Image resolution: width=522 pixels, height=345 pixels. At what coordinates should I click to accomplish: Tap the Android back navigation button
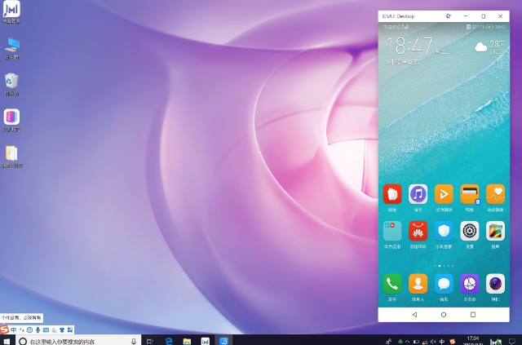tap(414, 314)
